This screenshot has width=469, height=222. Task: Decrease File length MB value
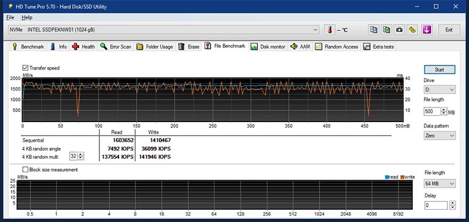point(444,113)
